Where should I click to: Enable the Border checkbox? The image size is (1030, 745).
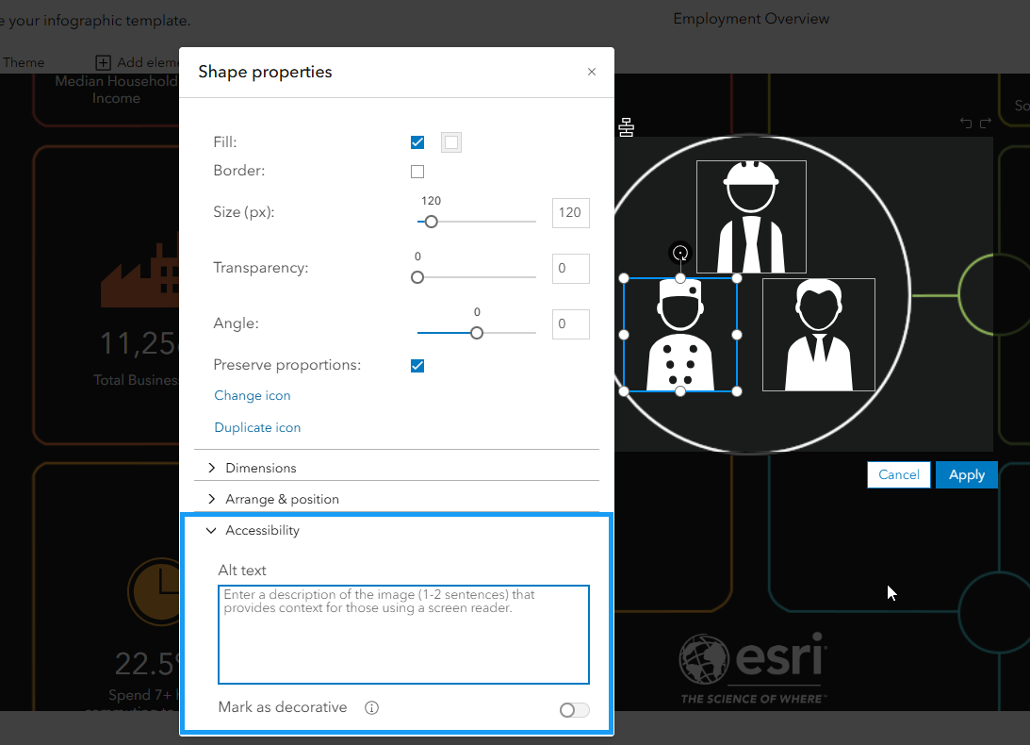417,172
